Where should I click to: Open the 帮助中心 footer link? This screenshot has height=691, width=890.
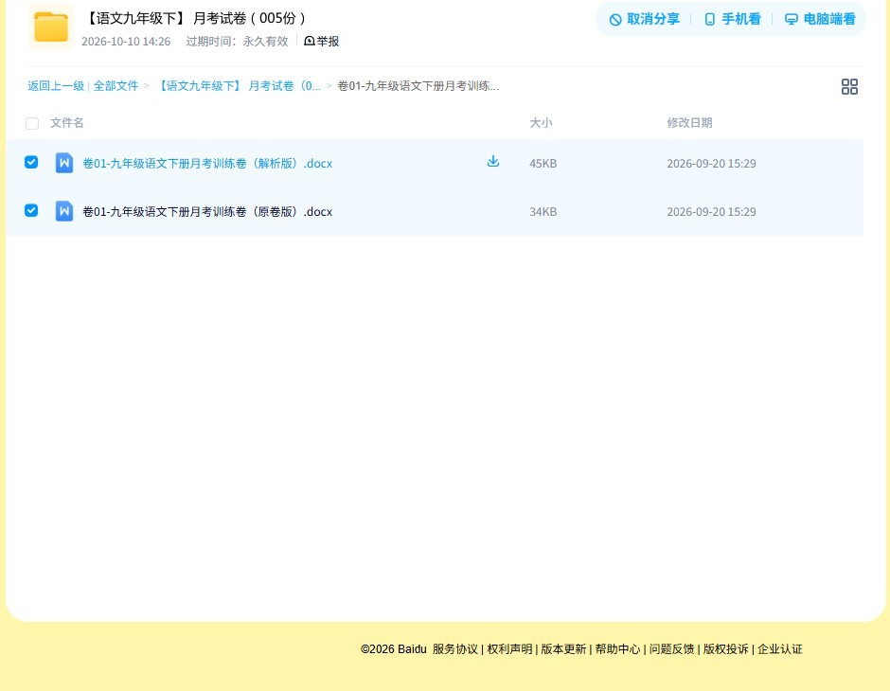[617, 649]
